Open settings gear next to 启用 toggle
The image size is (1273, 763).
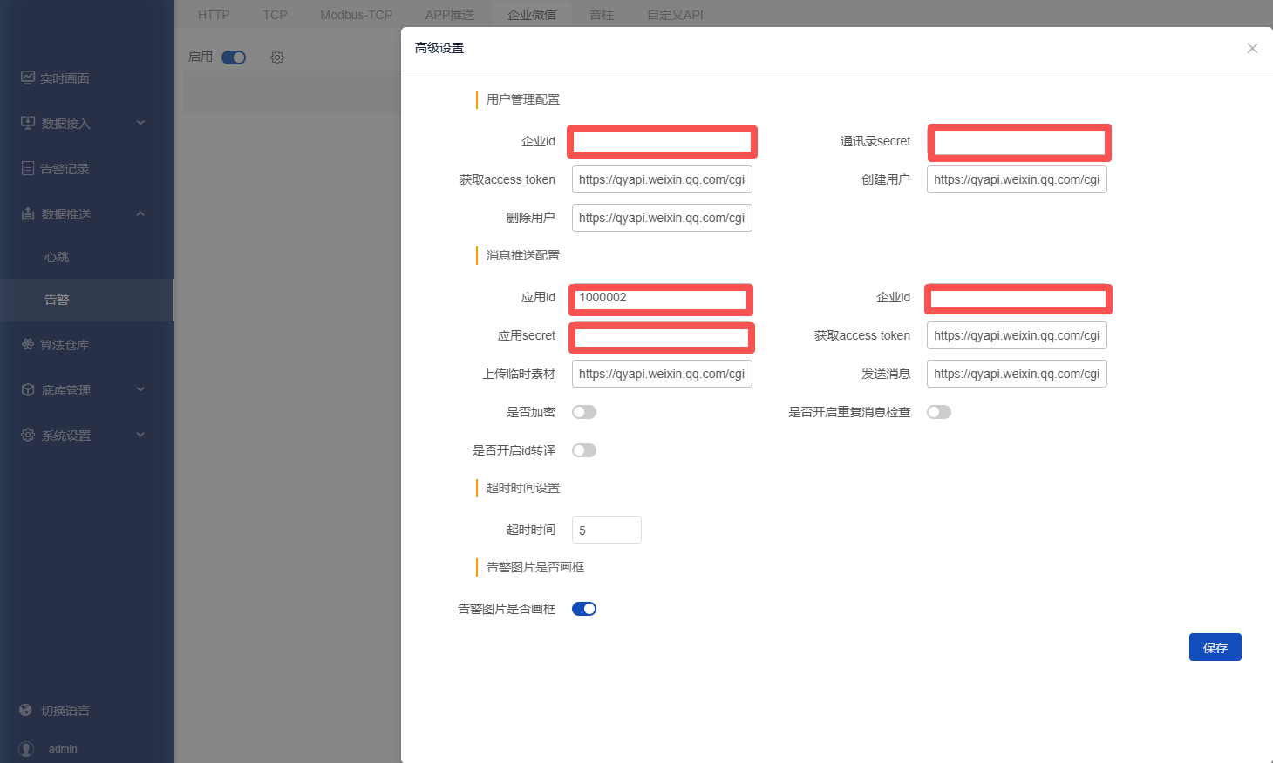point(277,57)
